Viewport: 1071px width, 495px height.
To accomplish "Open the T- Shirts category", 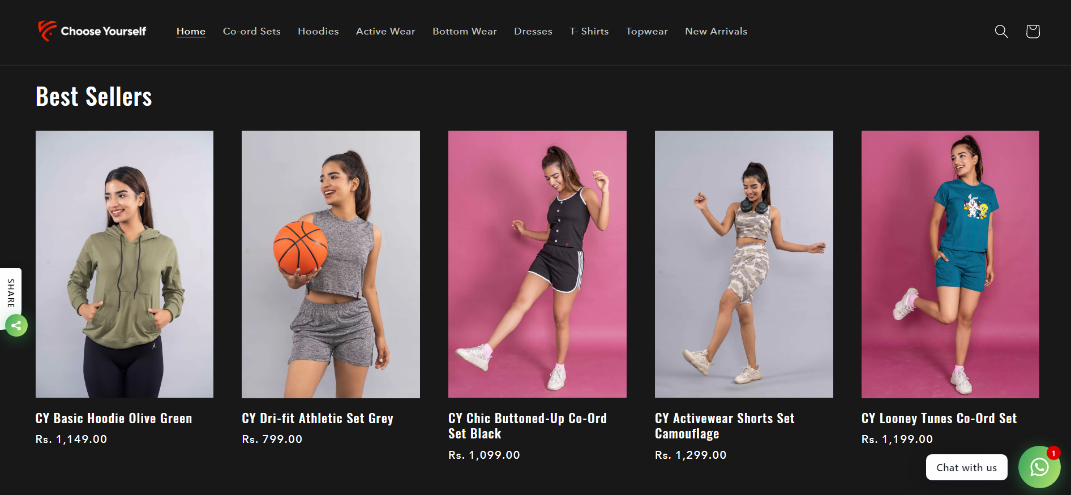I will (x=589, y=31).
